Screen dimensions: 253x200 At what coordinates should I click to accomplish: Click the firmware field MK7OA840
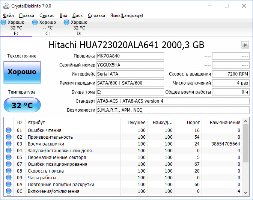(x=130, y=56)
